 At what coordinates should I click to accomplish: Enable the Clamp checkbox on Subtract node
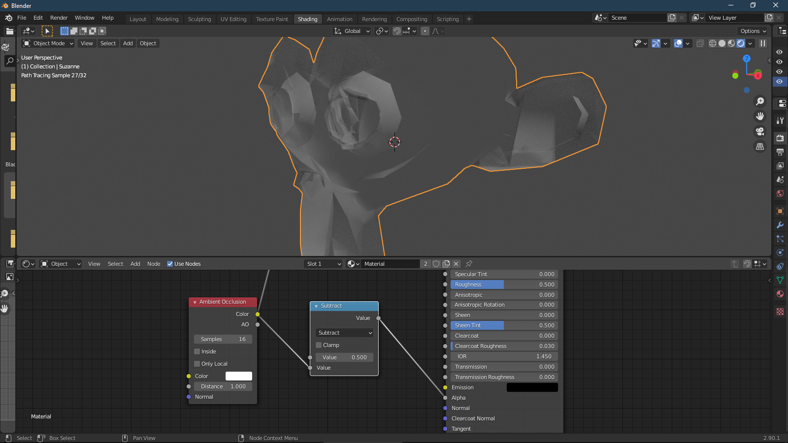pyautogui.click(x=319, y=345)
